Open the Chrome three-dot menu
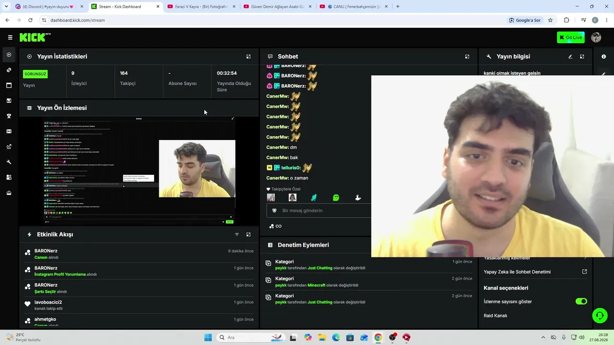 click(x=606, y=20)
